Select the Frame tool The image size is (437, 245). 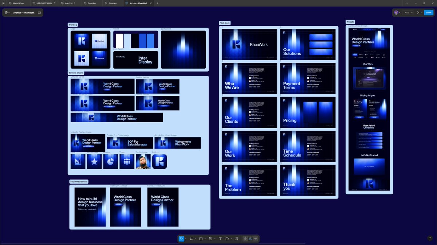pos(192,239)
